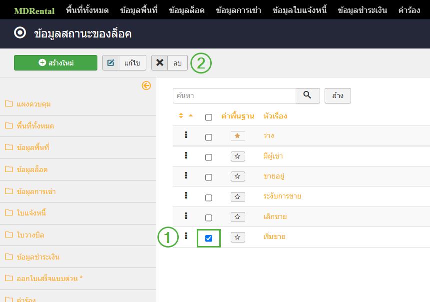Check the มีผู้เช่า row checkbox
The height and width of the screenshot is (302, 430).
point(209,157)
